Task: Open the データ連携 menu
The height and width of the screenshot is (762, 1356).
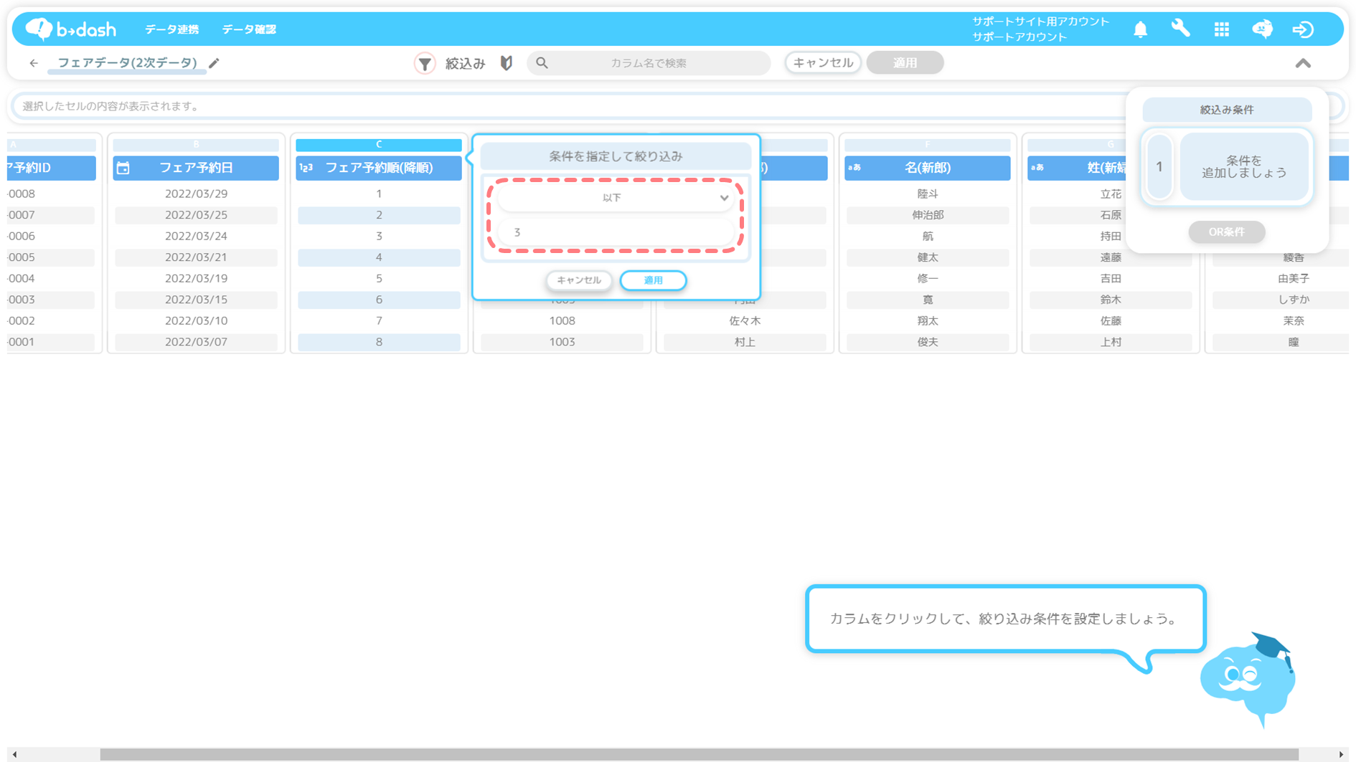Action: (171, 29)
